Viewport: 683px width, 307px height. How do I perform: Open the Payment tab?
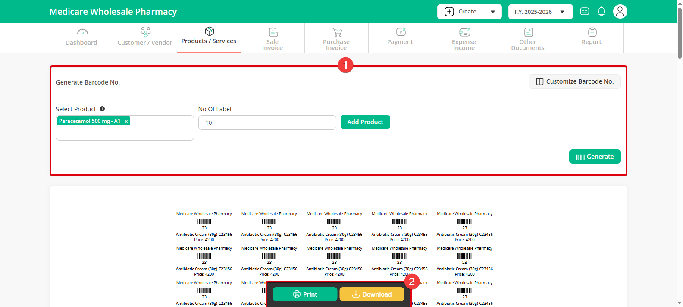click(400, 38)
